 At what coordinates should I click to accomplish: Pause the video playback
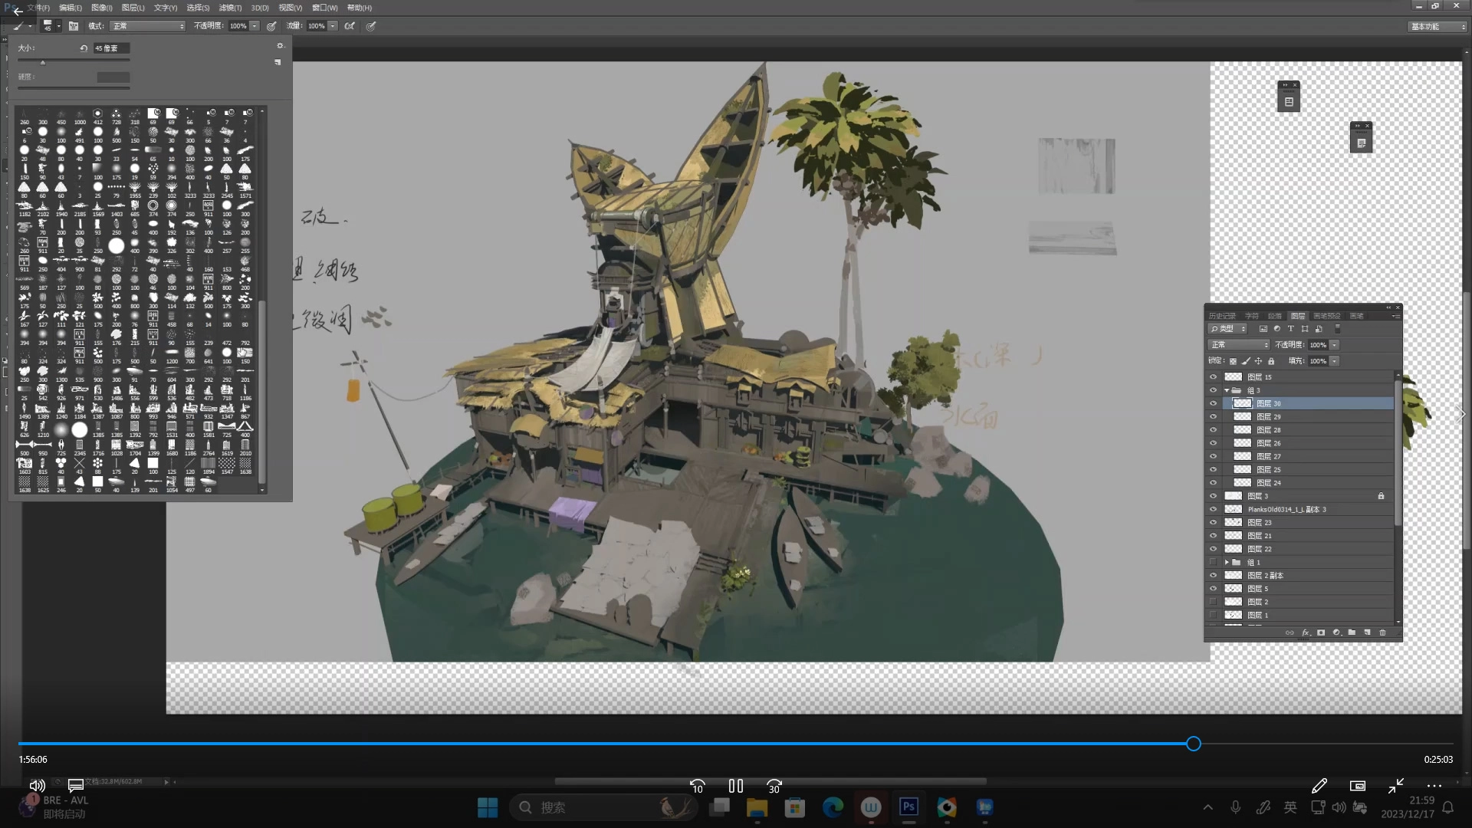(x=735, y=786)
